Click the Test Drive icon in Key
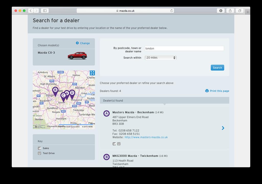Image resolution: width=262 pixels, height=184 pixels. 39,153
